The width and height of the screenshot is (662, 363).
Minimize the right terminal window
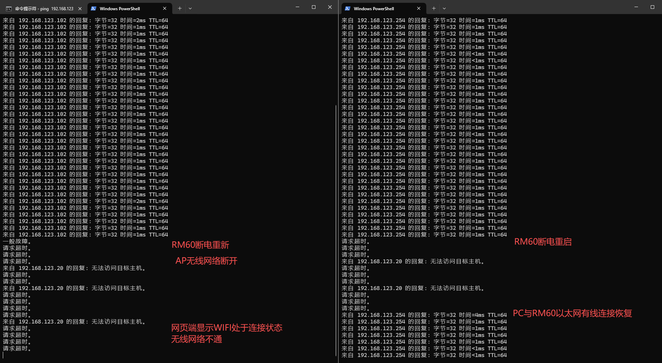pos(636,7)
